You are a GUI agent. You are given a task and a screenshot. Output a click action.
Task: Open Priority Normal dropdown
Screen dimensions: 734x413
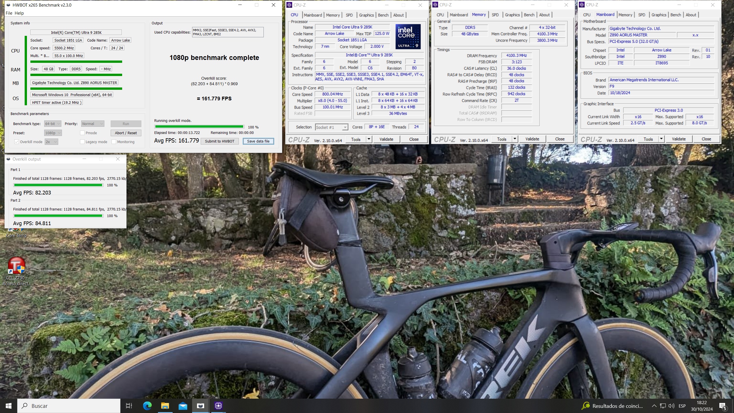(x=92, y=124)
